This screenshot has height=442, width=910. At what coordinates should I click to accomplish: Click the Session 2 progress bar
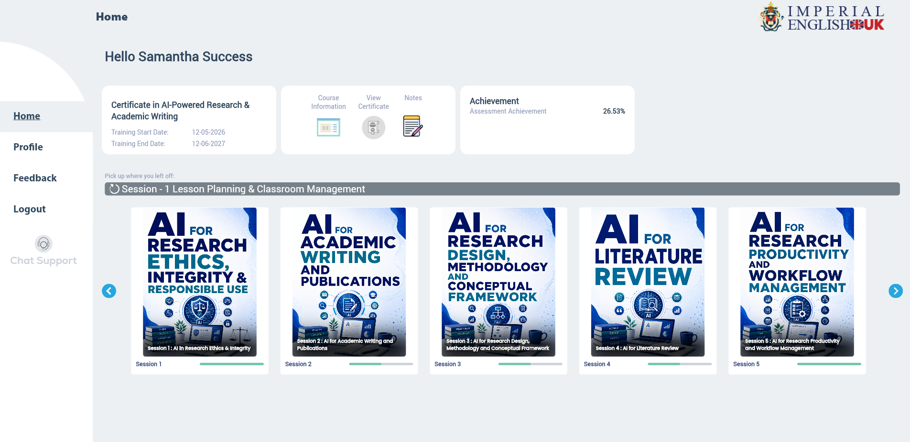point(381,364)
